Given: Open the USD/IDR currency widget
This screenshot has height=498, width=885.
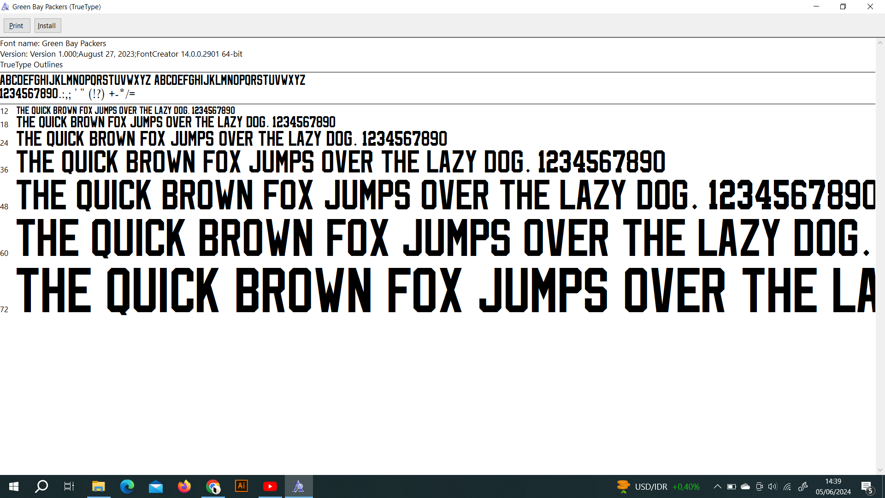Looking at the screenshot, I should pyautogui.click(x=658, y=486).
